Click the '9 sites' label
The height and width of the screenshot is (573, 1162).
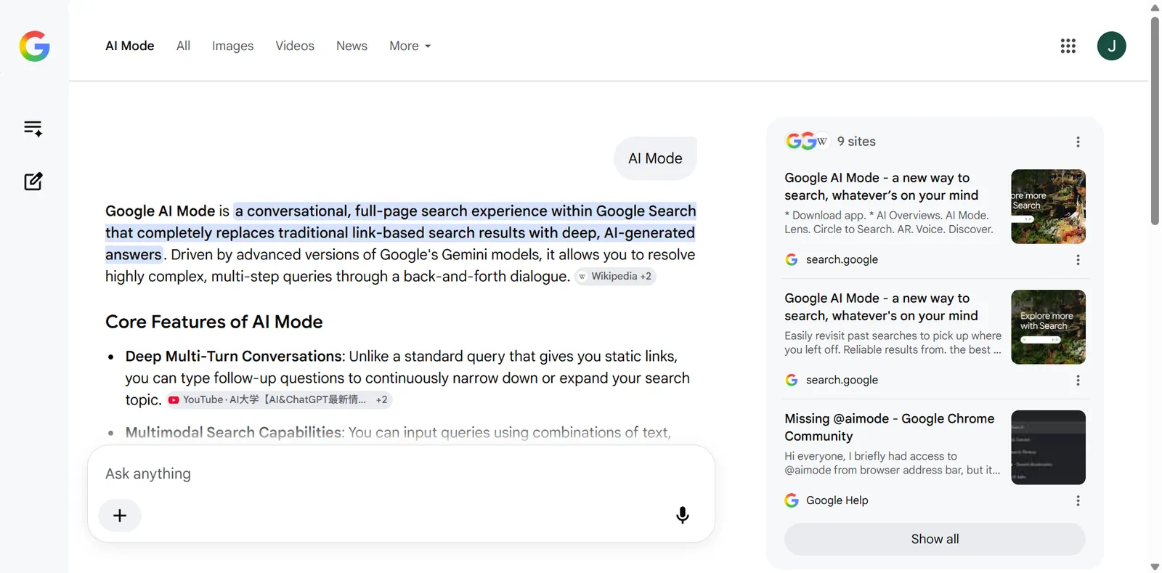(856, 142)
